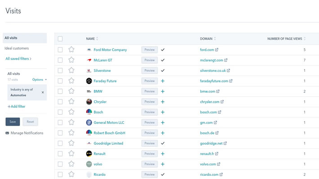Select the Ricardo row checkbox
Screen dimensions: 319x179
60,175
